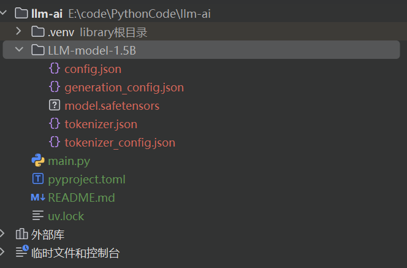Expand the 外部库 node arrow
Viewport: 407px width, 268px height.
[4, 234]
